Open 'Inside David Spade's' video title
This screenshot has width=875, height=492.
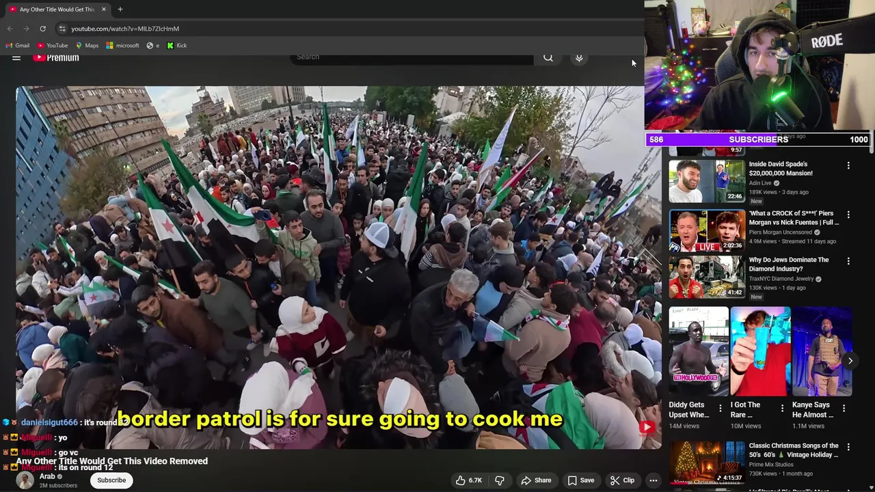781,168
